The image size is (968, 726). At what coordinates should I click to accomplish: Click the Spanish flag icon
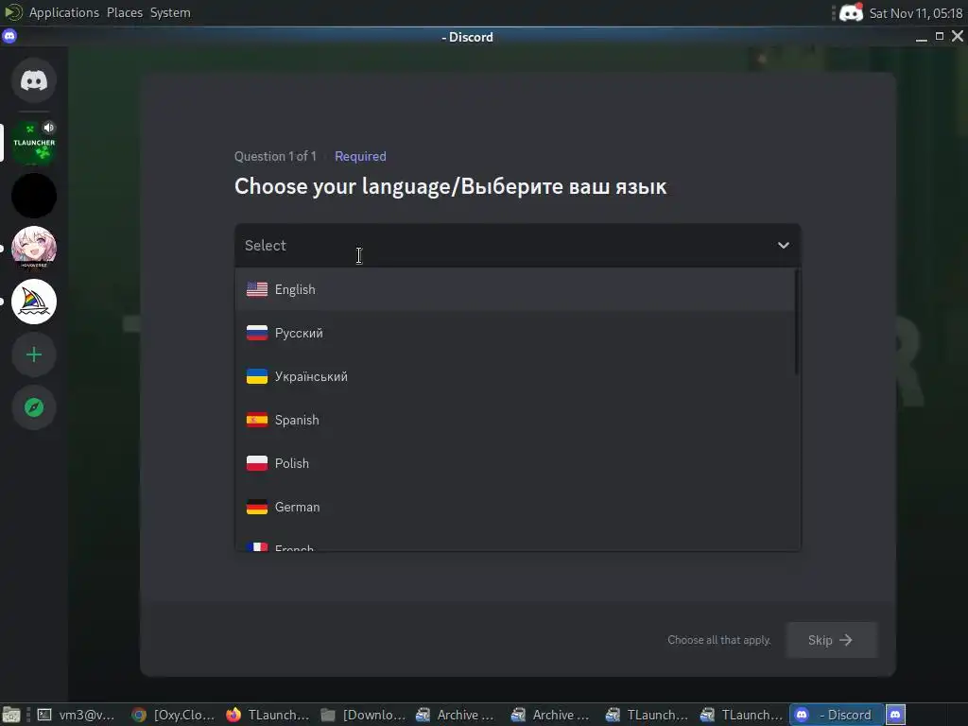coord(257,420)
